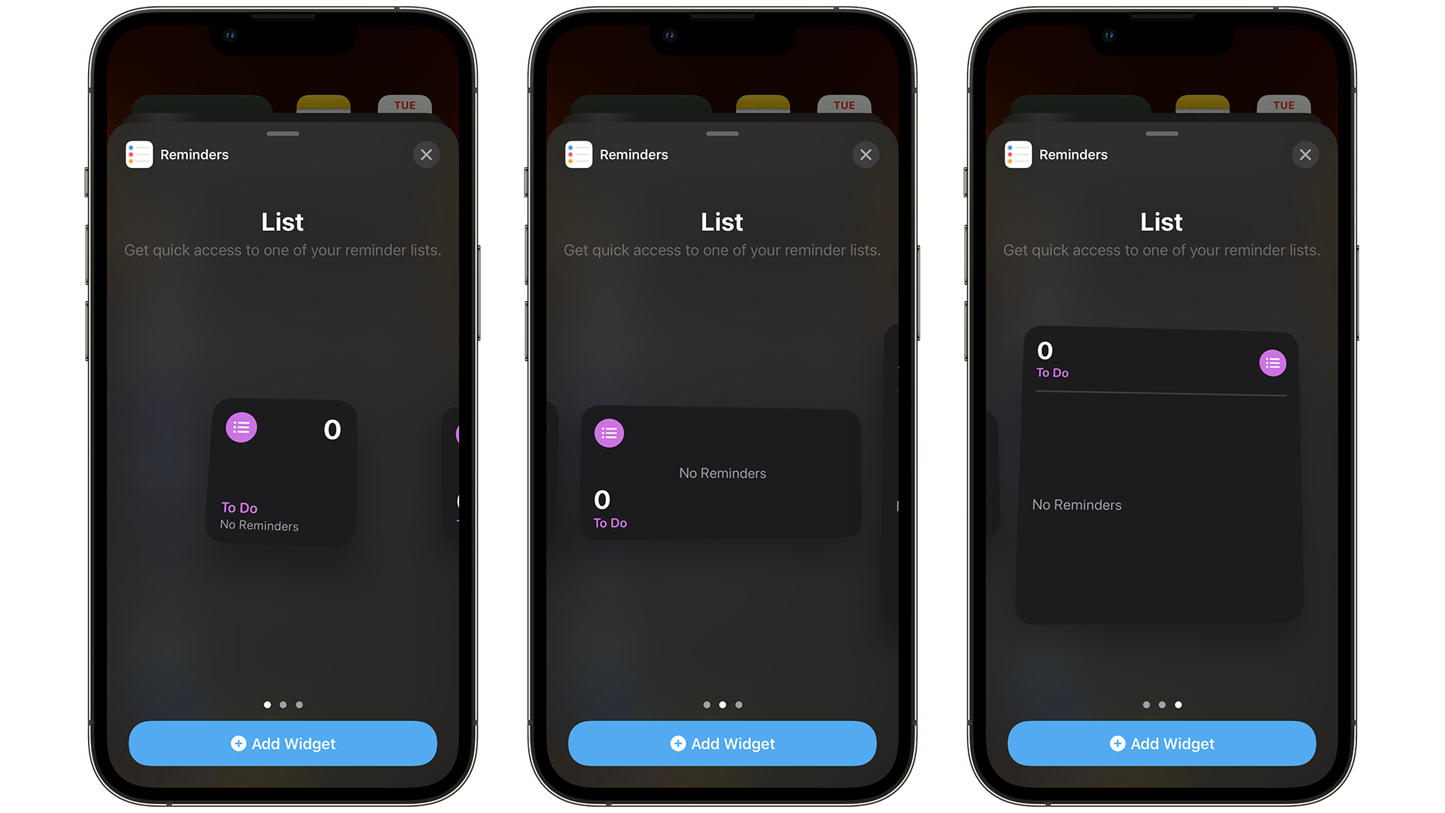1445x813 pixels.
Task: Click the close button on third Reminders panel
Action: (1304, 154)
